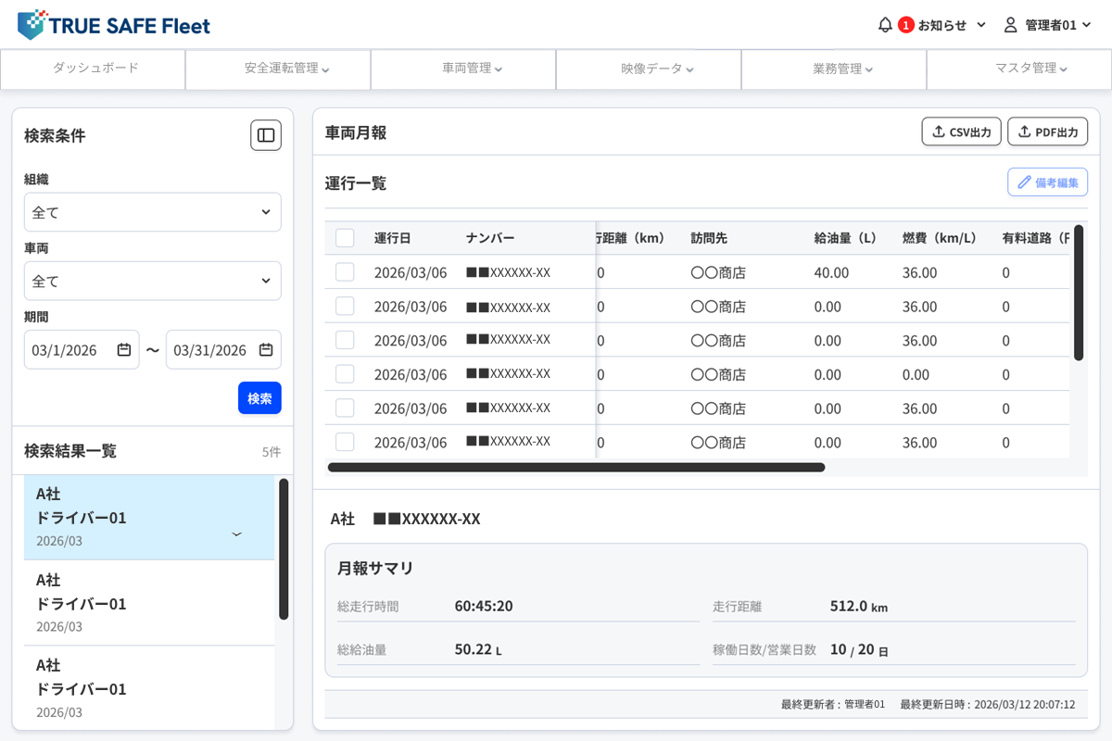1112x741 pixels.
Task: Click the 備考編集 button
Action: click(1047, 182)
